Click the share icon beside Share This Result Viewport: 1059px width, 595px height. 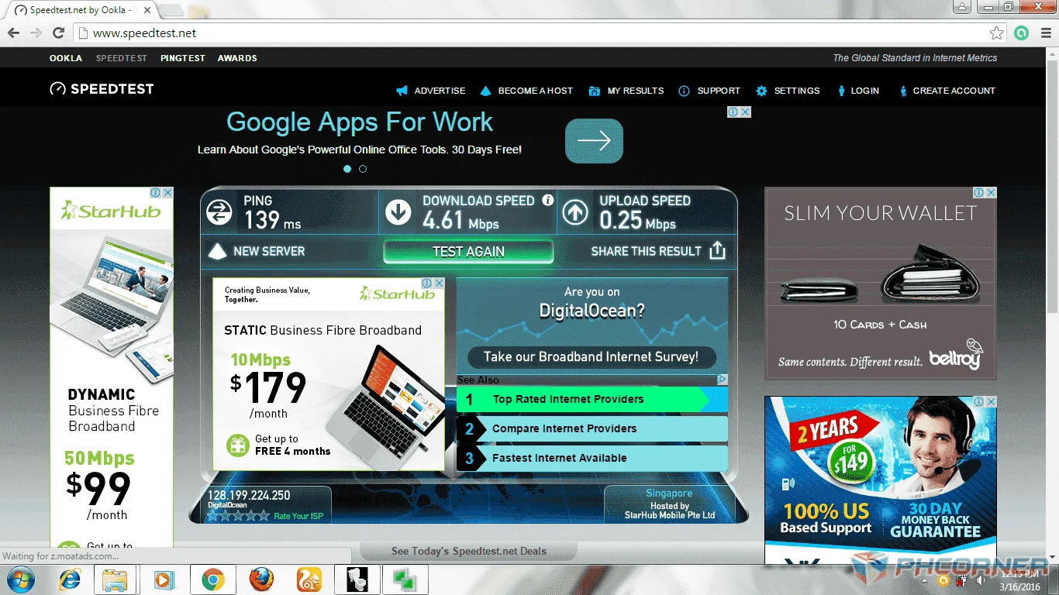[x=717, y=250]
